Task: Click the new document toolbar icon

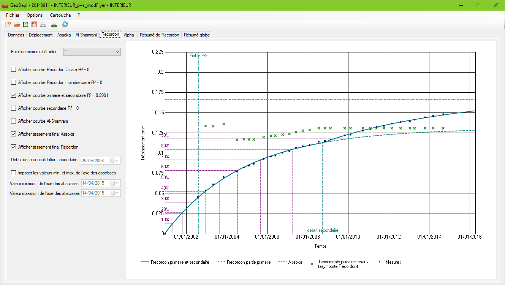Action: [8, 24]
